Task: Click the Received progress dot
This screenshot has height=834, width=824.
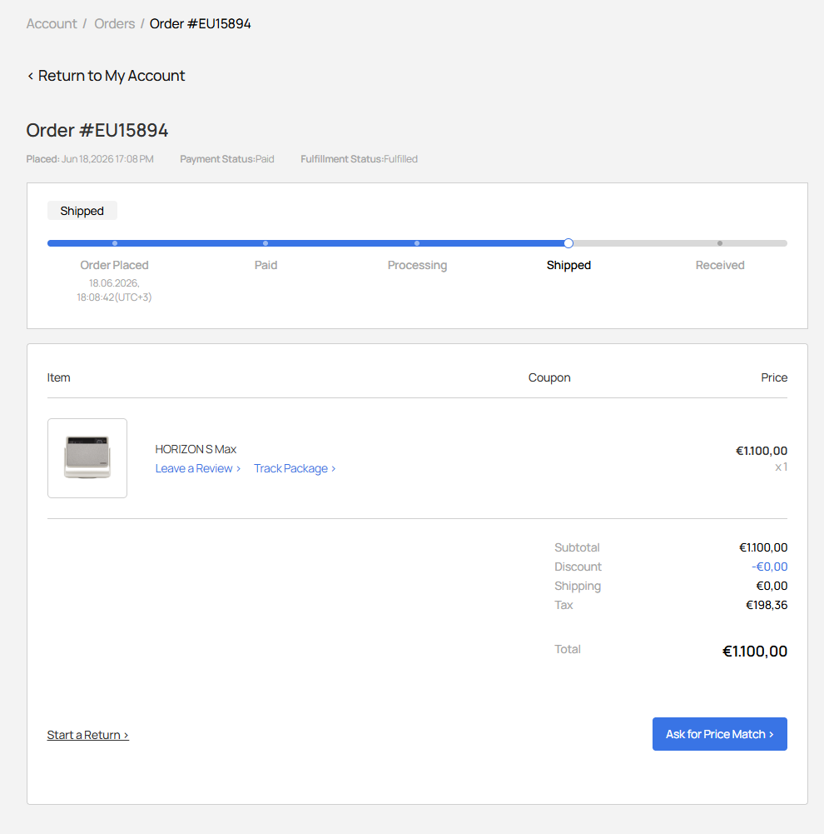Action: (x=720, y=243)
